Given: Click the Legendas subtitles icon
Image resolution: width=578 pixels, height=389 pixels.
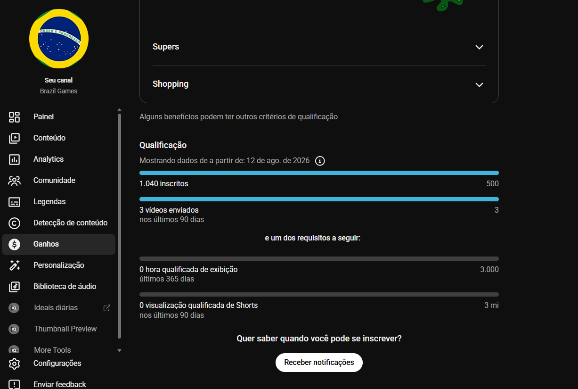Looking at the screenshot, I should 15,202.
